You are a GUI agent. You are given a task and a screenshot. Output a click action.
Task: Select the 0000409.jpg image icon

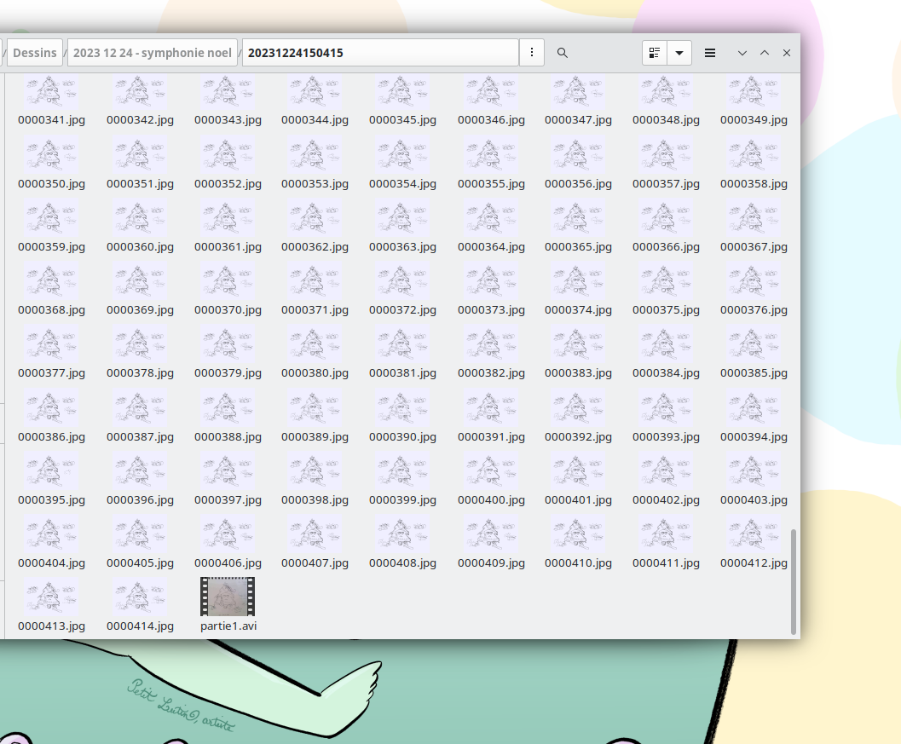click(491, 534)
